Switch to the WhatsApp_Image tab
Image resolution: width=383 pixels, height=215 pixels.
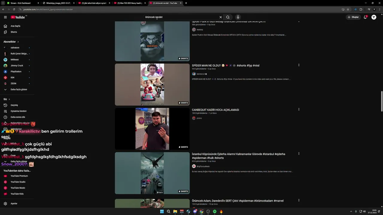tap(58, 3)
